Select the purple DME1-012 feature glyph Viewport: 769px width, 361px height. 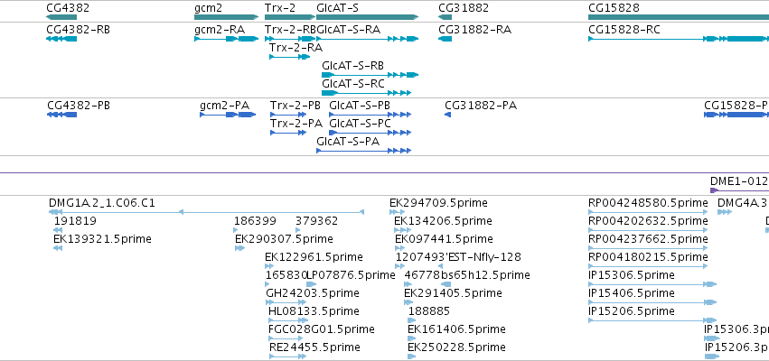click(739, 190)
